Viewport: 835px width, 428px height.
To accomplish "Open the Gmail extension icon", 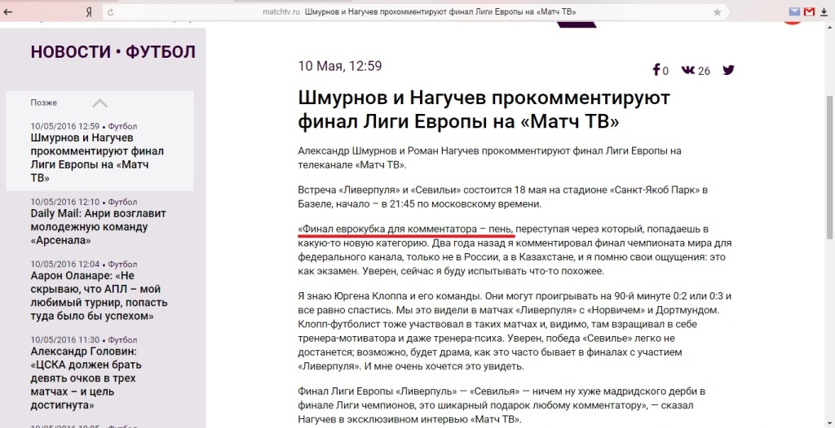I will click(810, 11).
